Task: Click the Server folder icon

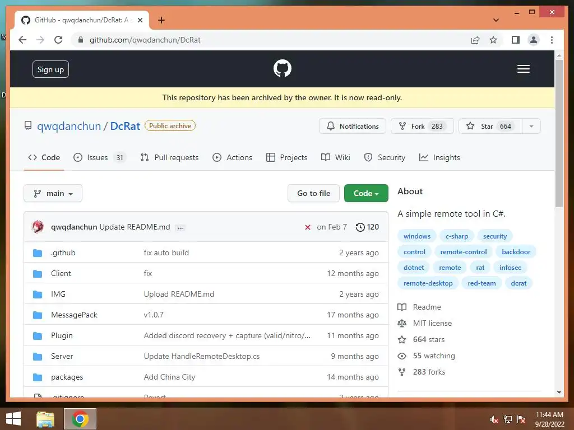Action: [38, 357]
